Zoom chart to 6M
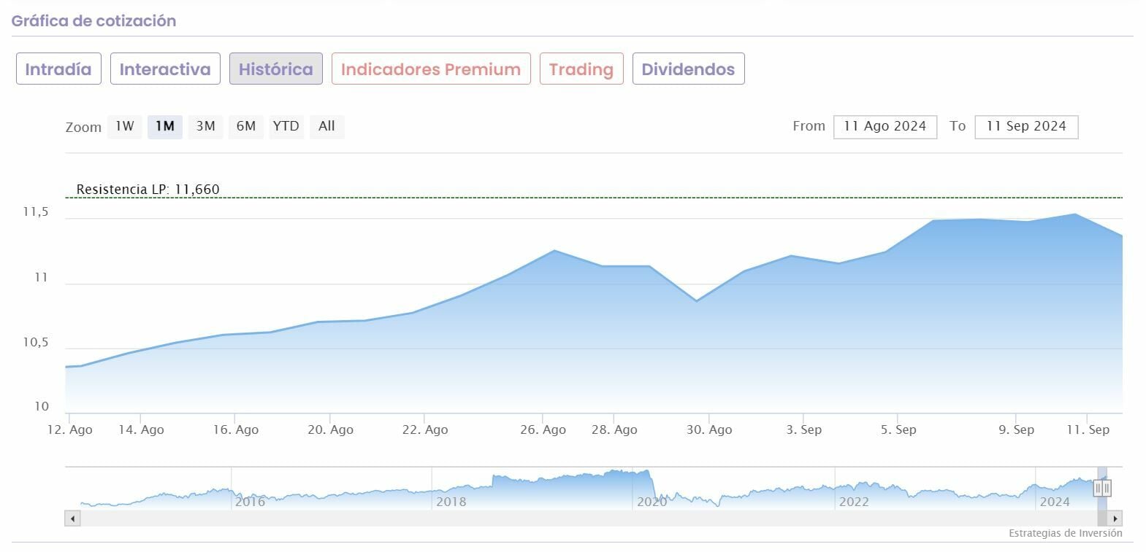The width and height of the screenshot is (1146, 552). click(245, 126)
